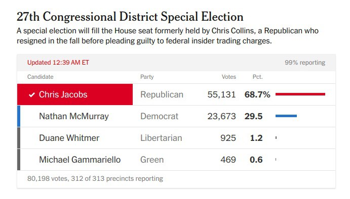Viewport: 350px width, 199px height.
Task: Click the blue Democrat percentage bar
Action: [x=286, y=116]
